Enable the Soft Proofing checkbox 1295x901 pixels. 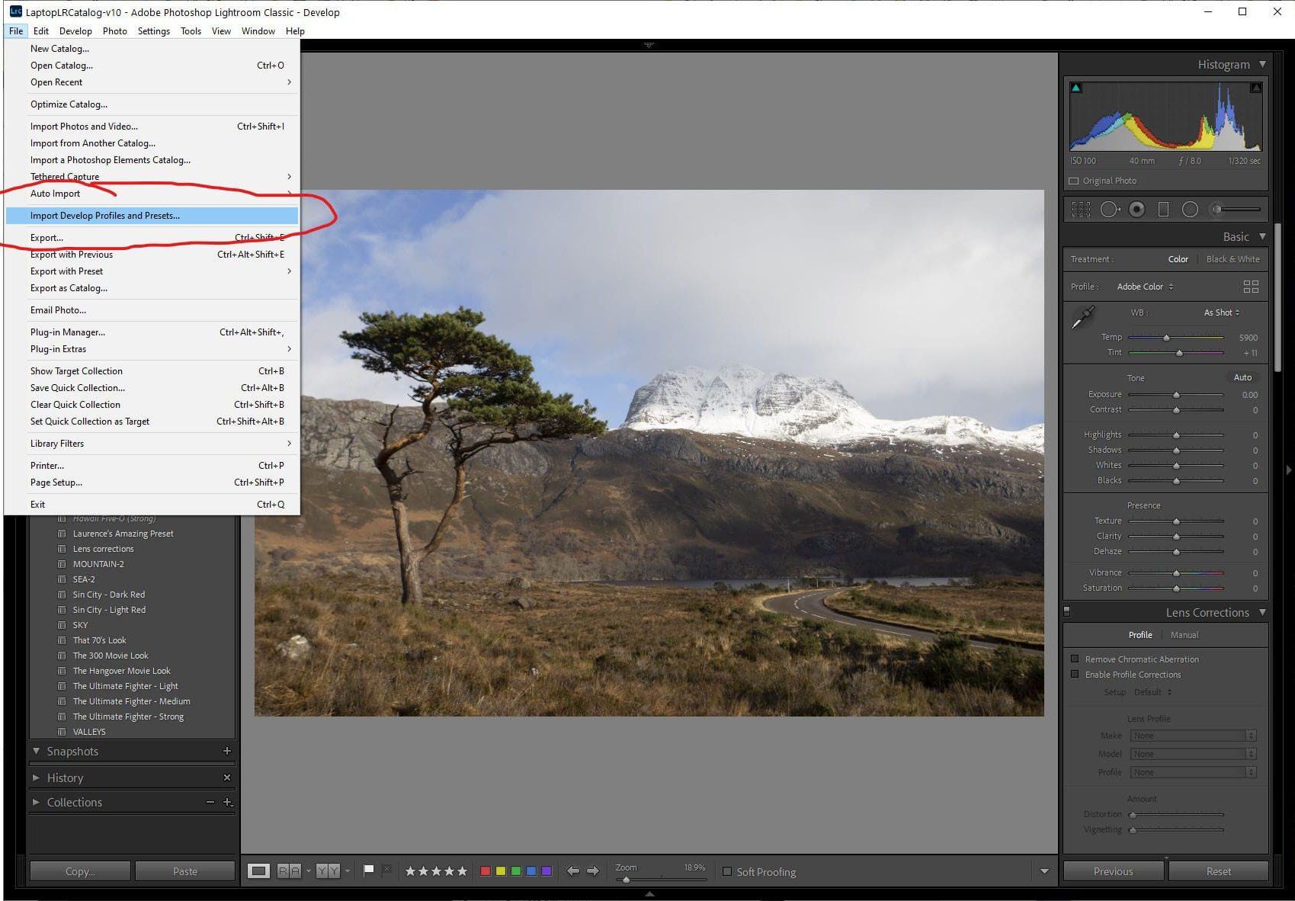[x=728, y=871]
